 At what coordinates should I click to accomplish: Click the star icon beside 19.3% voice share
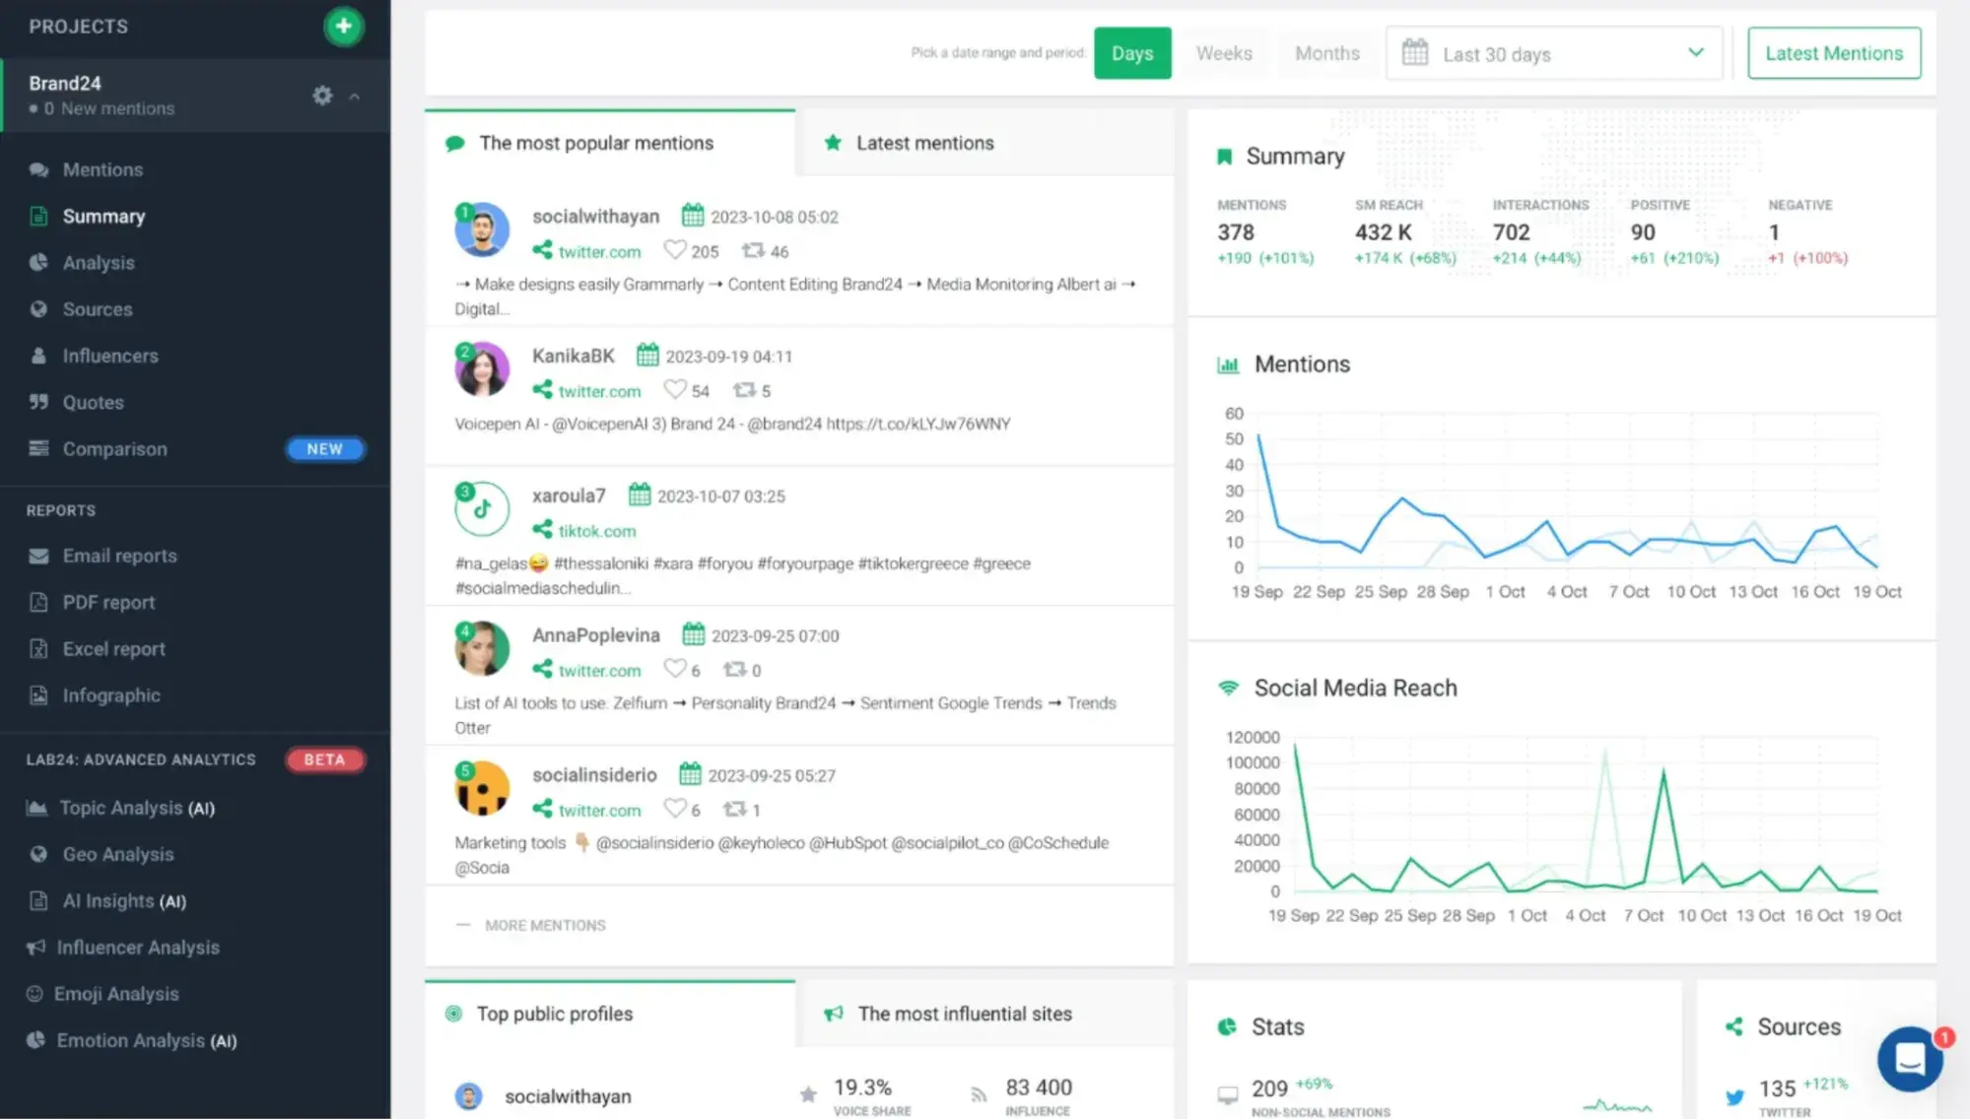click(x=808, y=1094)
